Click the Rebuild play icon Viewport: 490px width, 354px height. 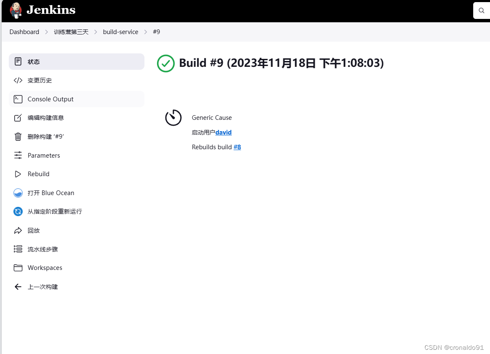[x=18, y=174]
